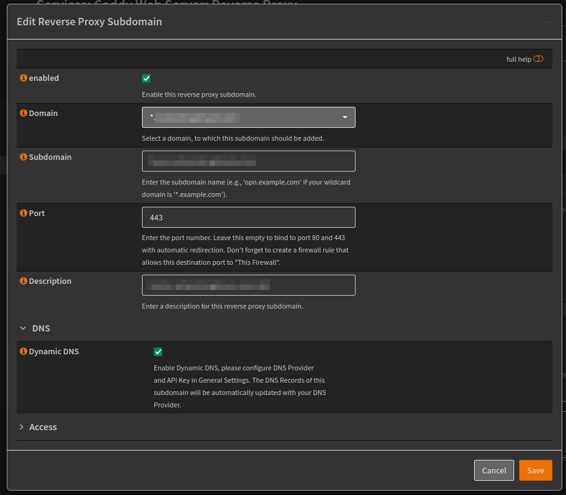The width and height of the screenshot is (566, 495).
Task: Click the Description input field
Action: [248, 285]
